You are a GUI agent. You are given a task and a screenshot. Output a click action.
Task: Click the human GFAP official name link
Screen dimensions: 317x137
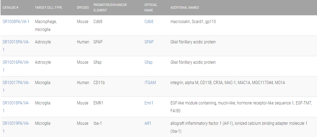coord(149,42)
